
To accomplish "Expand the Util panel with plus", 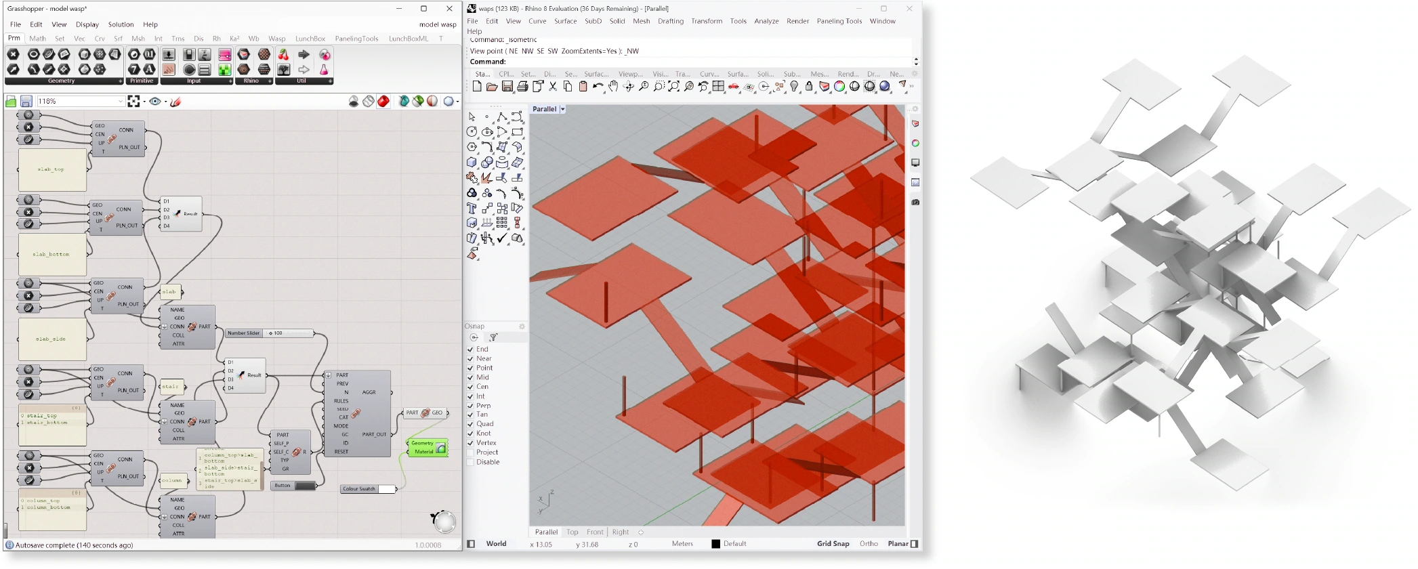I will tap(330, 81).
